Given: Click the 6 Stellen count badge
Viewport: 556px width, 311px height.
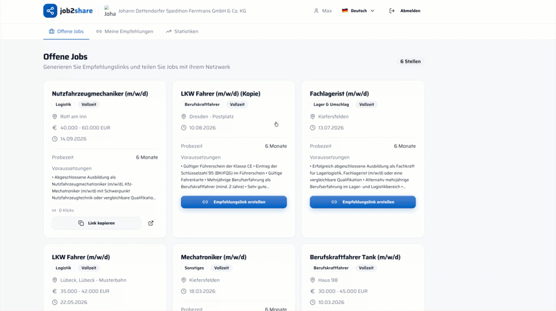Looking at the screenshot, I should pyautogui.click(x=410, y=61).
